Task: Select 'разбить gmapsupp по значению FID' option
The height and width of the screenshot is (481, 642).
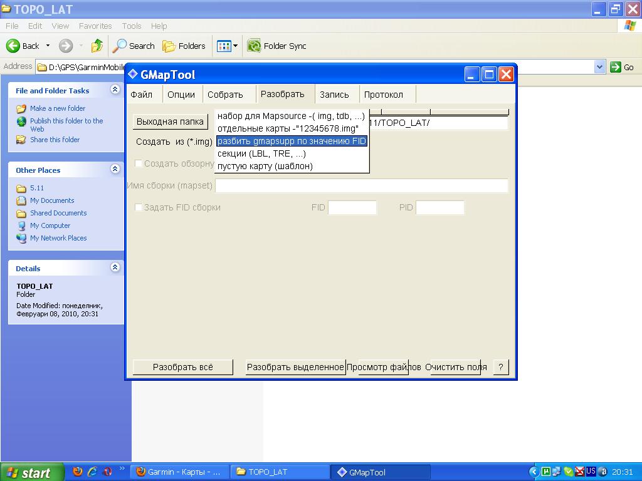Action: 292,141
